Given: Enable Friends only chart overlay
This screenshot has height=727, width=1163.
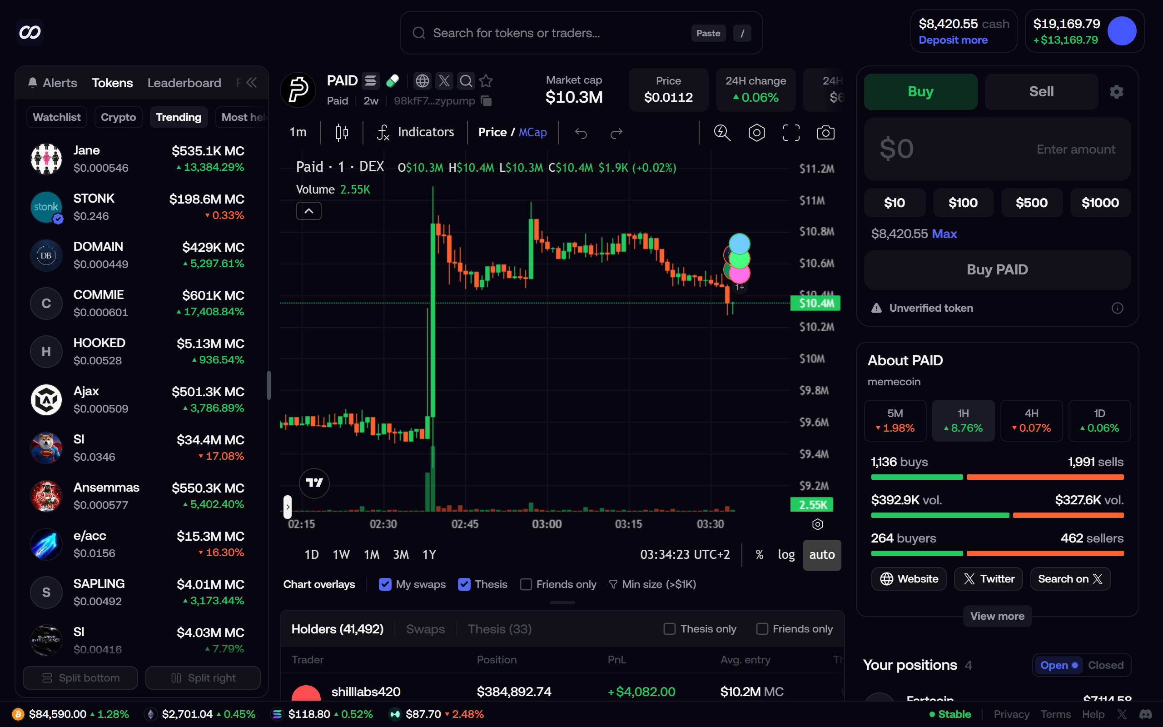Looking at the screenshot, I should [526, 584].
